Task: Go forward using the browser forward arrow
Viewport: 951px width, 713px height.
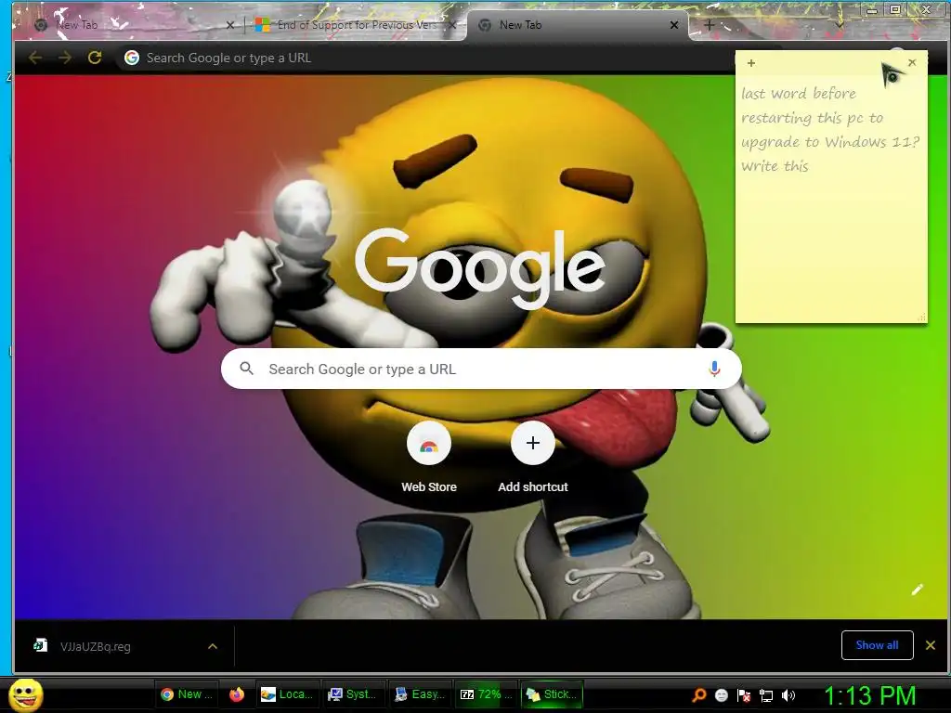Action: (x=65, y=58)
